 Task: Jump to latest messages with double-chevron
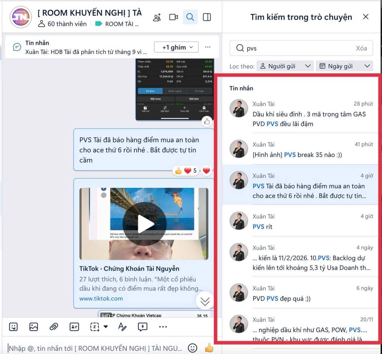205,301
